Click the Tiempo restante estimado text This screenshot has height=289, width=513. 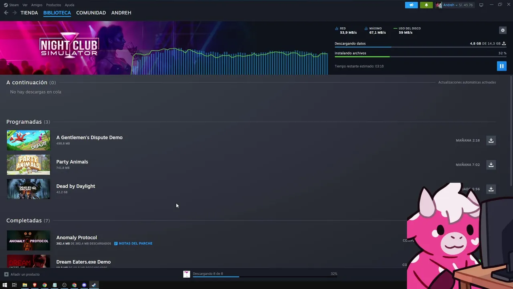(359, 66)
